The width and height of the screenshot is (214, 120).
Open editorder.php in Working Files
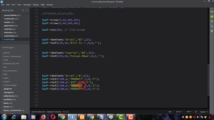tap(10, 33)
